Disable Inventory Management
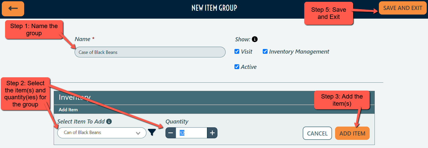Screen dimensions: 428x148 pyautogui.click(x=265, y=51)
